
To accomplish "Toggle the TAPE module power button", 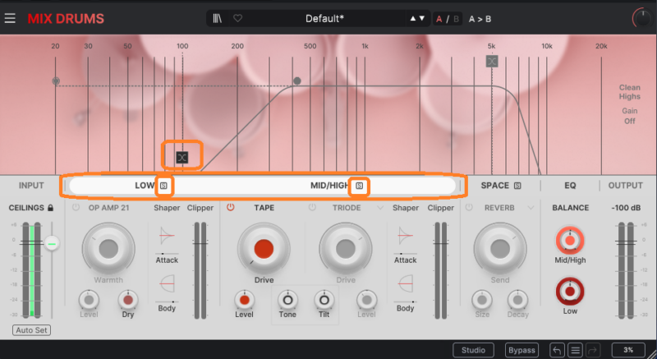I will click(x=232, y=208).
